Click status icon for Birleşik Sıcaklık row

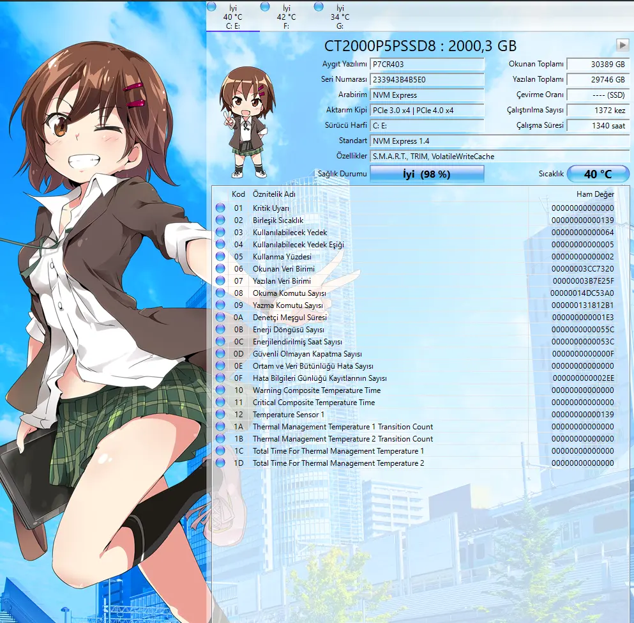(220, 220)
